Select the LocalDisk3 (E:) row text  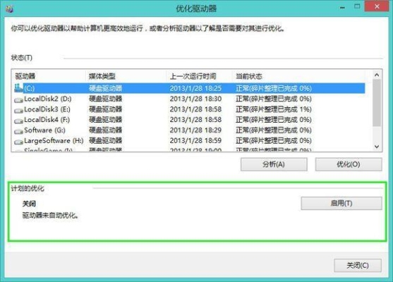click(x=47, y=109)
